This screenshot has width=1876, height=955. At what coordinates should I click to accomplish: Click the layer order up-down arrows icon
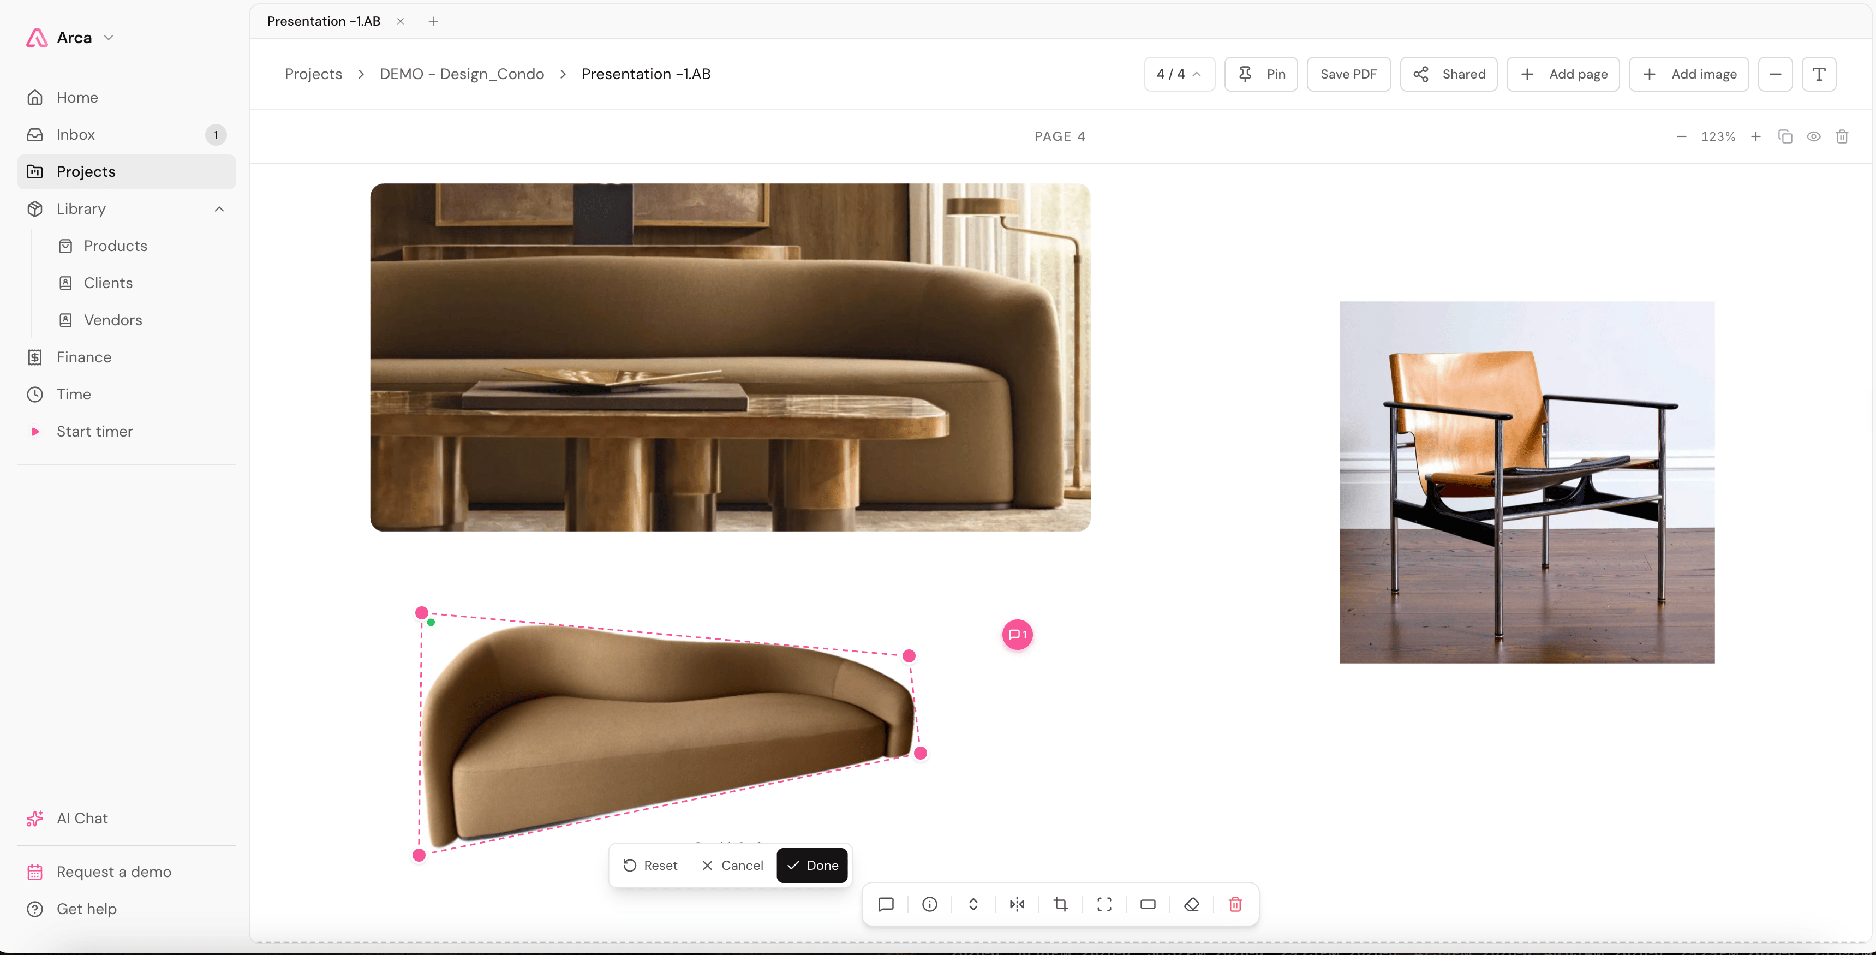pos(973,904)
